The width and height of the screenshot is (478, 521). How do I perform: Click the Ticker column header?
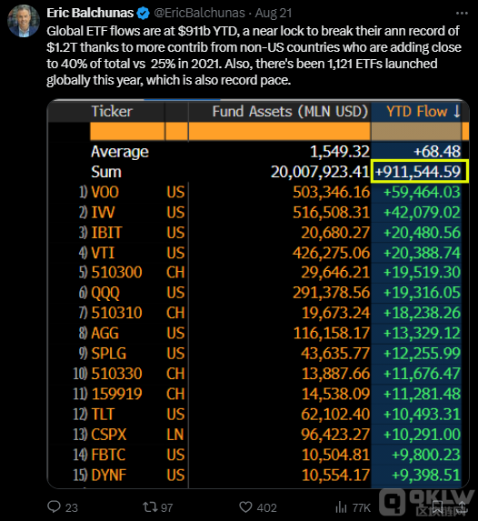point(112,111)
